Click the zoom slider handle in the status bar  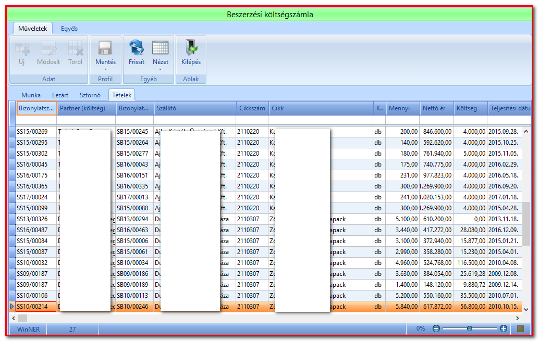[469, 328]
